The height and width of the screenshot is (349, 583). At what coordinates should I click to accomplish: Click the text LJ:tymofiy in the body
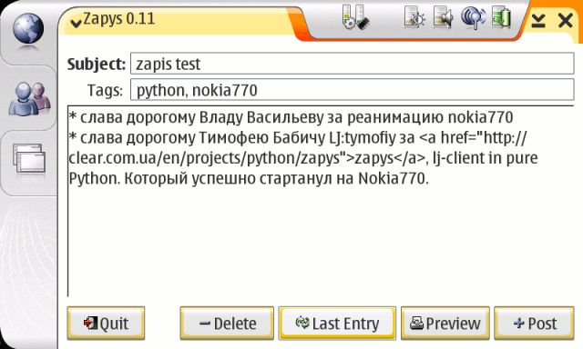[363, 138]
